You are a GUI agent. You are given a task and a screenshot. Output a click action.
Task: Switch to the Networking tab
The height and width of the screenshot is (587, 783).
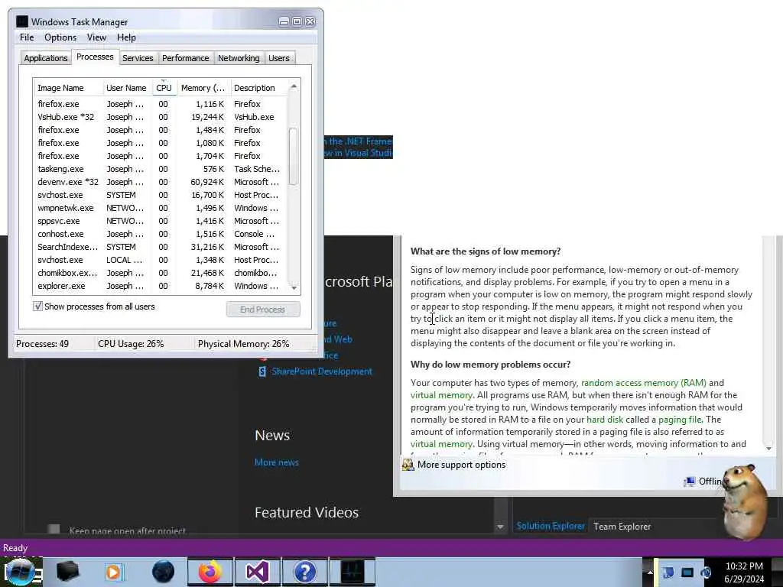(239, 58)
